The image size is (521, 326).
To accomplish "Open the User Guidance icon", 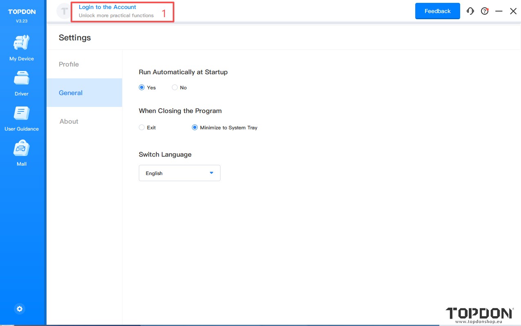I will tap(22, 113).
